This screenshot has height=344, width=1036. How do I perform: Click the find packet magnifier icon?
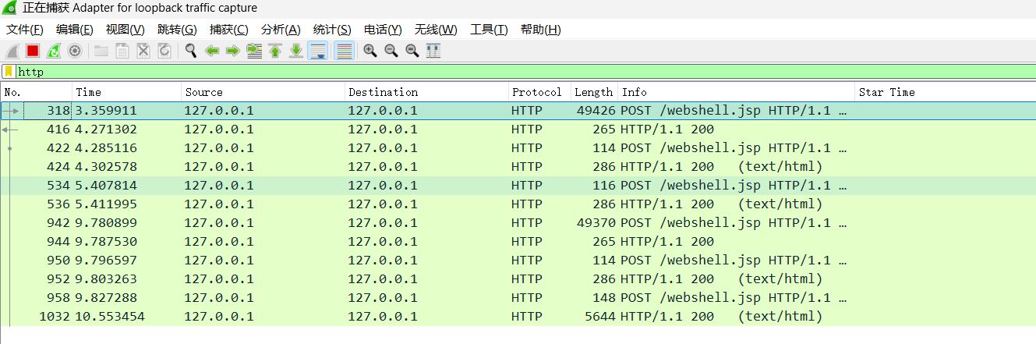point(190,51)
